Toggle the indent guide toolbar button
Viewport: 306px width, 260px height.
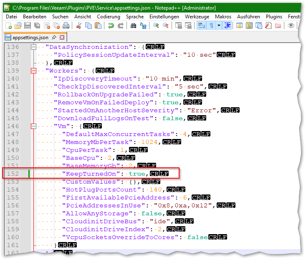(228, 26)
